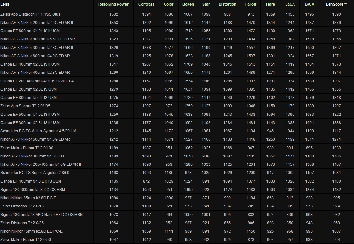Sort by Distortion column header
Viewport: 354px width, 244px height.
[227, 4]
